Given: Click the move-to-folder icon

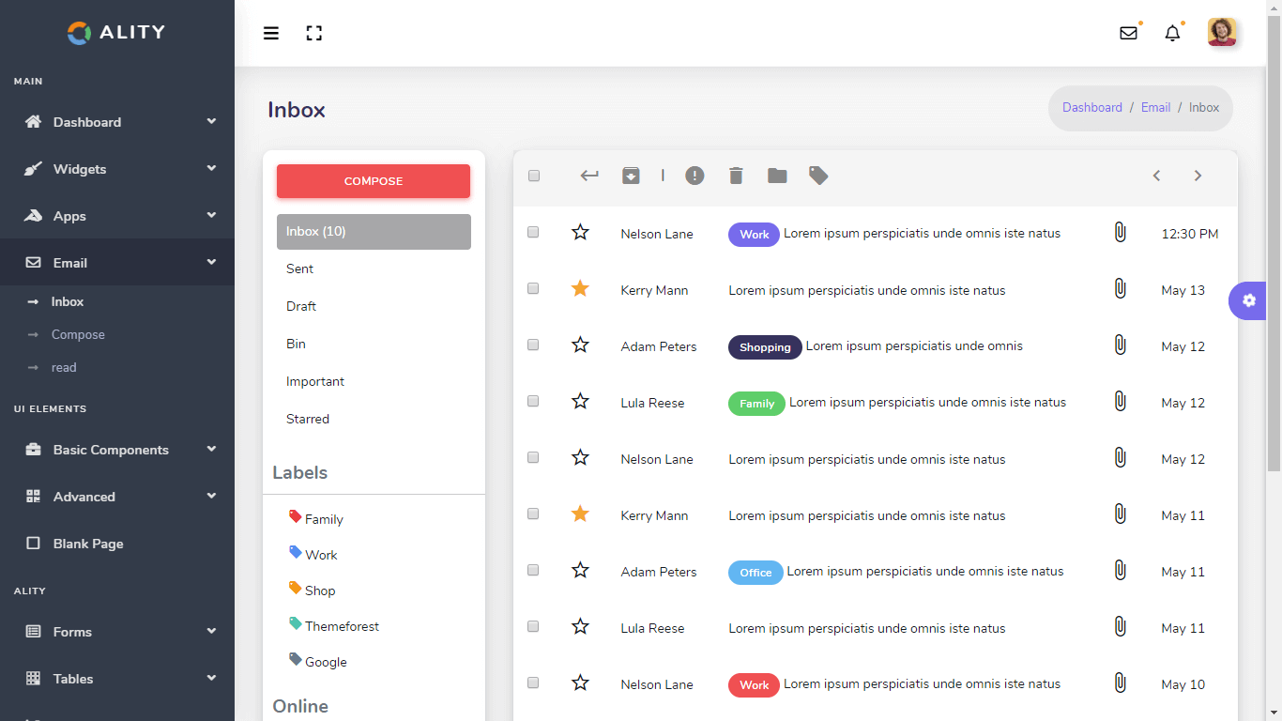Looking at the screenshot, I should 777,176.
